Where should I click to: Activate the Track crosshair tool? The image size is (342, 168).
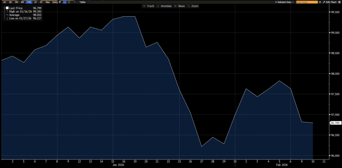click(149, 6)
